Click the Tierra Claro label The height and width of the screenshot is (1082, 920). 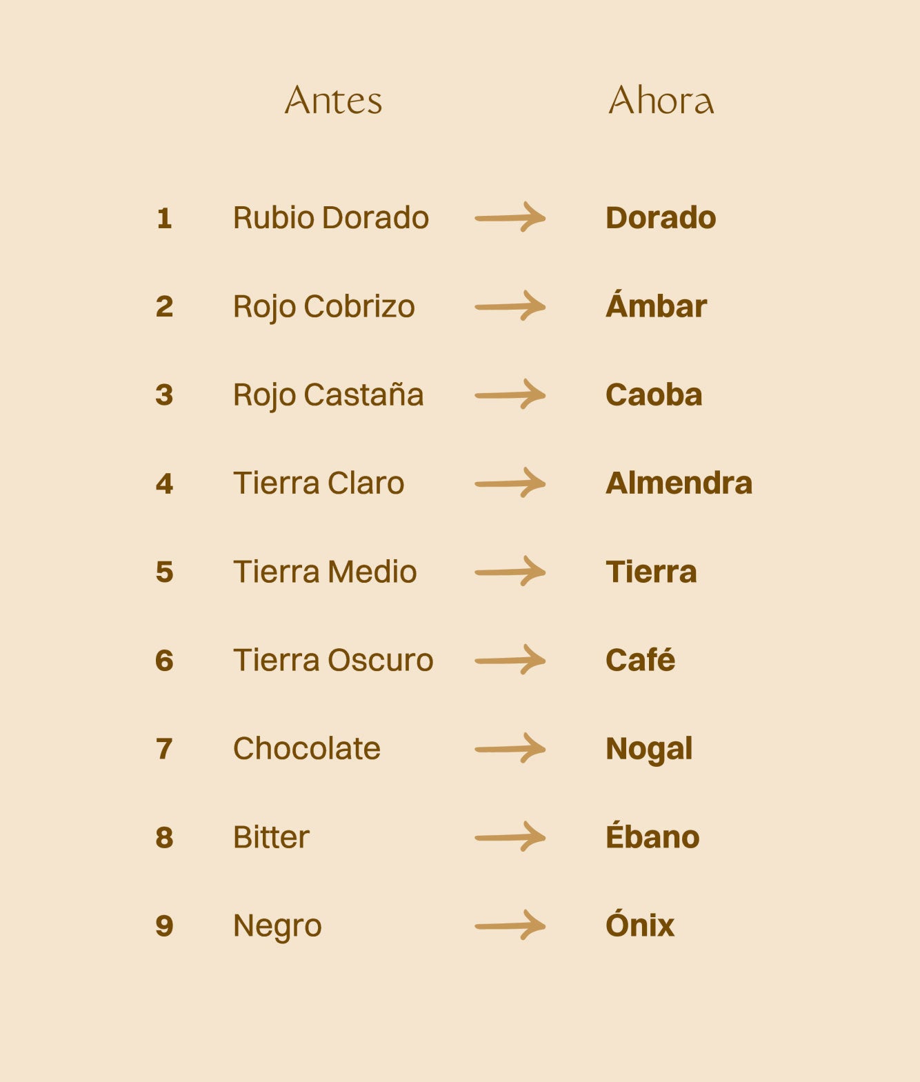319,483
